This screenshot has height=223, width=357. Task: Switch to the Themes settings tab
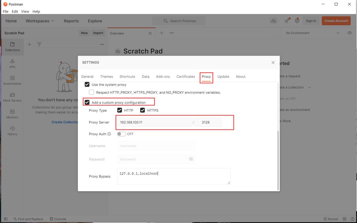click(107, 76)
